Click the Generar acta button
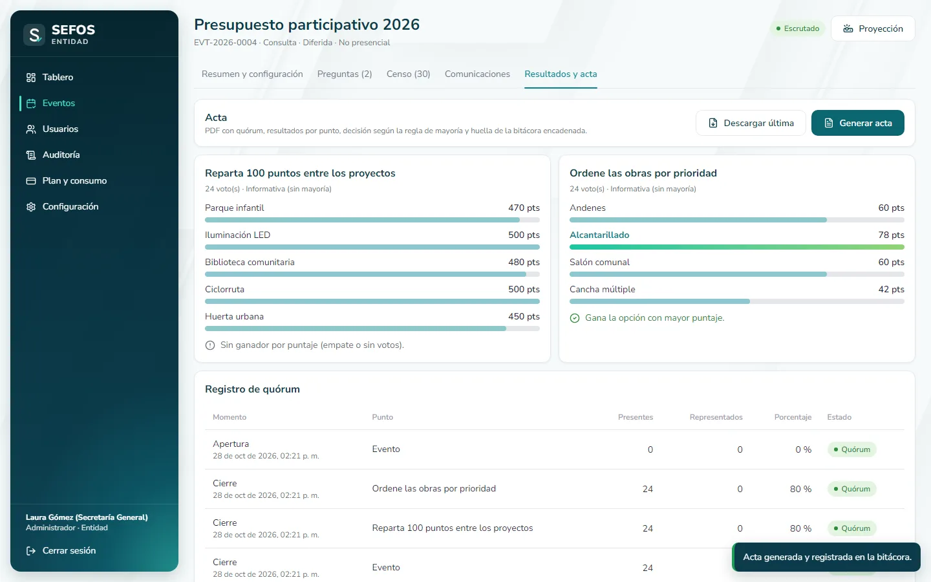The image size is (931, 582). [x=858, y=123]
